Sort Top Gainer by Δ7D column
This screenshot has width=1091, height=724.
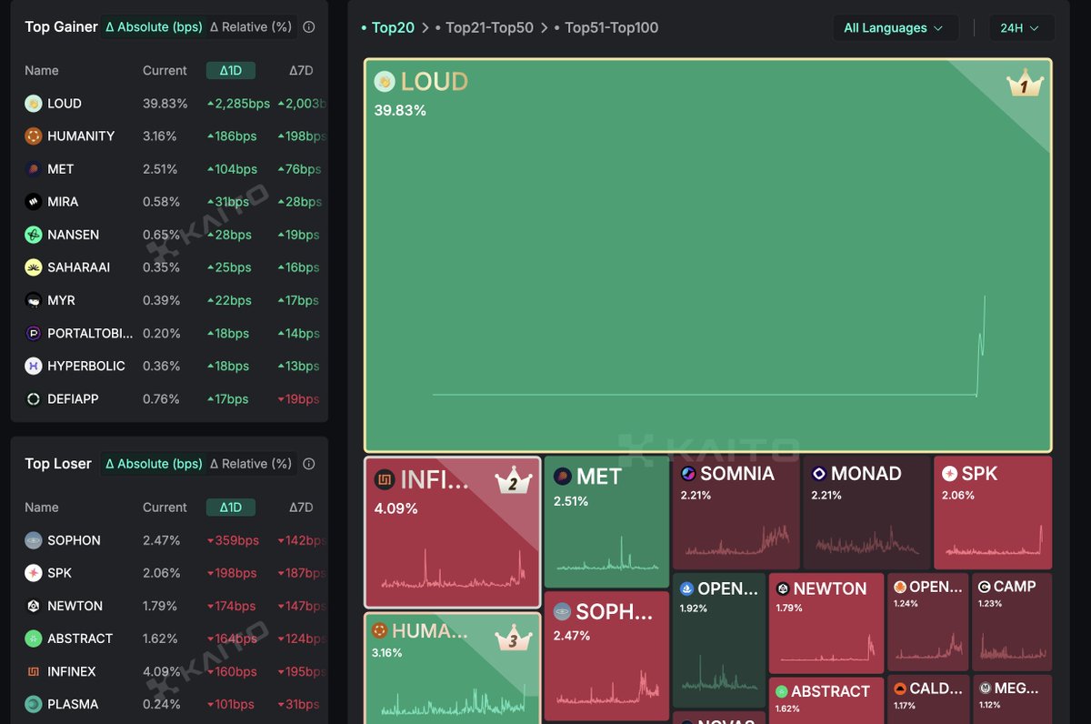[301, 70]
